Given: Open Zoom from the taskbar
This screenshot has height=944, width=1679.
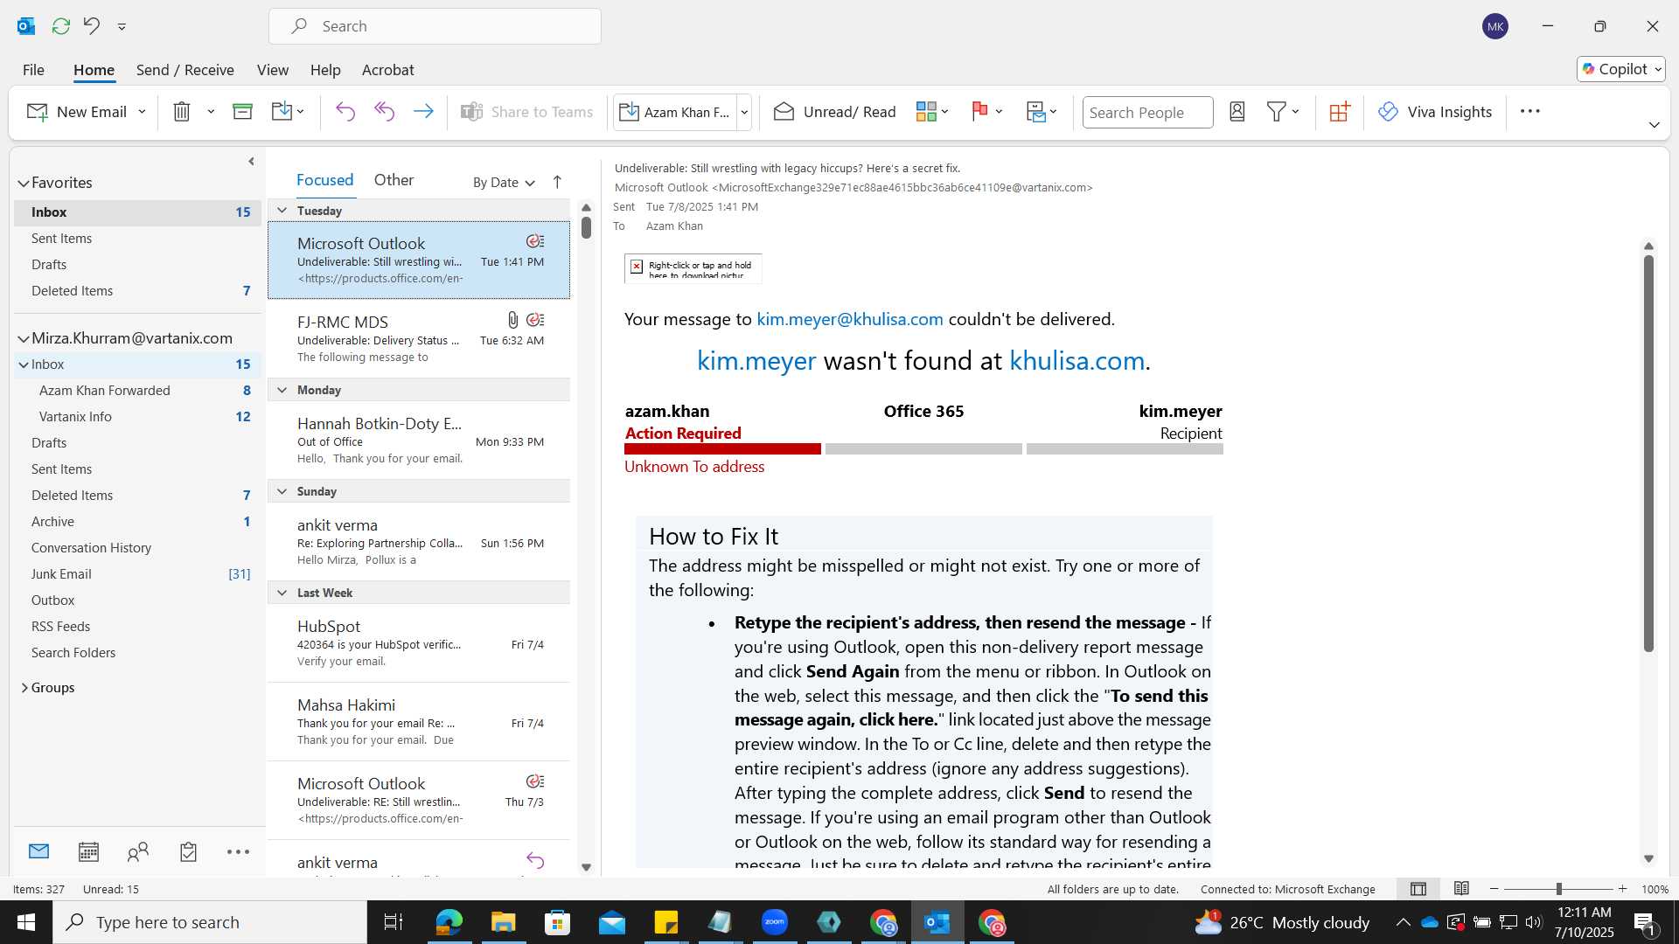Looking at the screenshot, I should click(774, 922).
